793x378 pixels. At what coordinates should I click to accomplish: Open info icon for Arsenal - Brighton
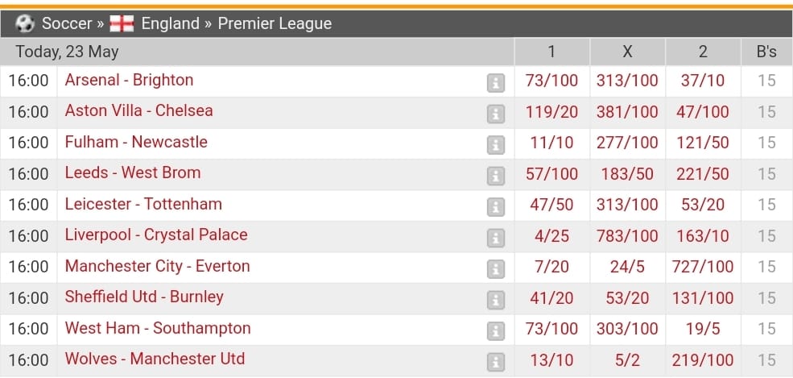pos(496,83)
